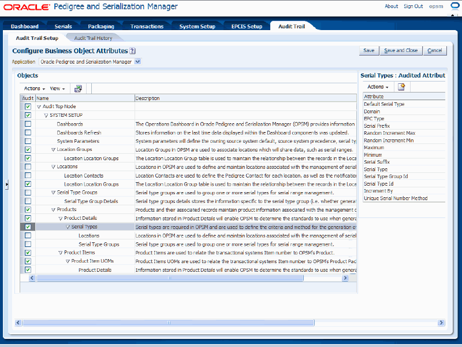This screenshot has width=462, height=347.
Task: Check the System Parameters audit checkbox
Action: point(28,141)
